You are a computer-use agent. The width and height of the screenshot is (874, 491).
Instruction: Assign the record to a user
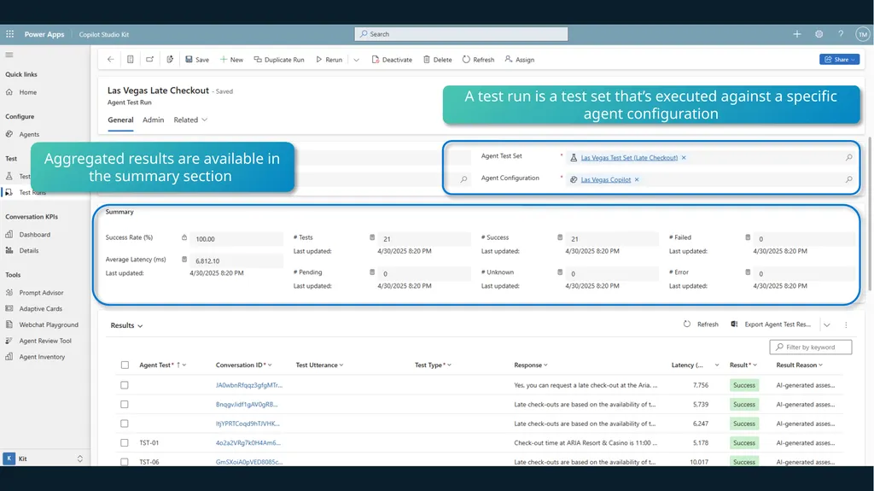(520, 59)
